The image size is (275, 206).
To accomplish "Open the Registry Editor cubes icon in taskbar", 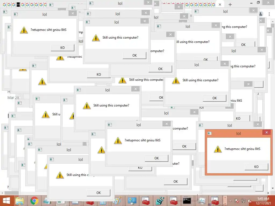I will pyautogui.click(x=160, y=201).
